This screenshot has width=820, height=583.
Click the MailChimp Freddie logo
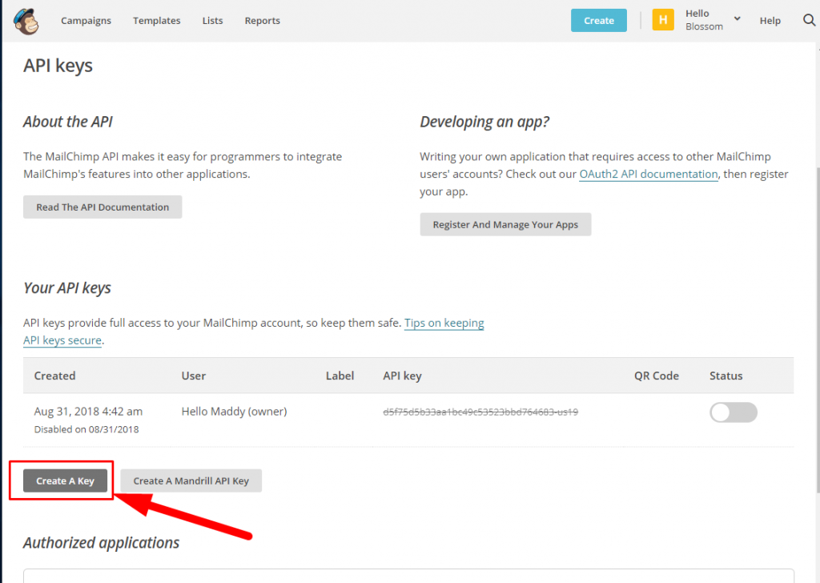coord(26,21)
